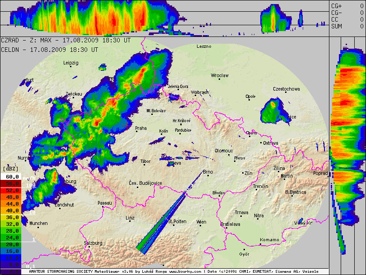Select the Munchen city label

pos(38,223)
